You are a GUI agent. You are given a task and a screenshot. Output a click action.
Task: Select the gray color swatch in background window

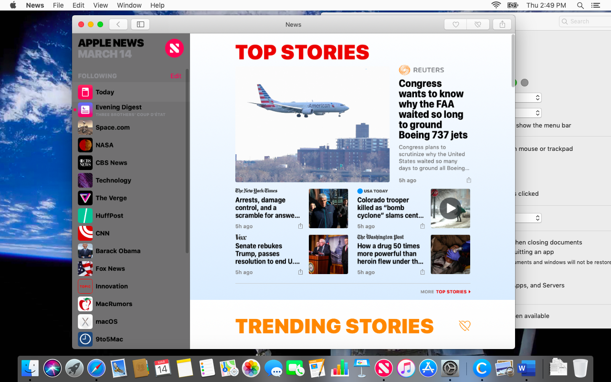tap(525, 83)
